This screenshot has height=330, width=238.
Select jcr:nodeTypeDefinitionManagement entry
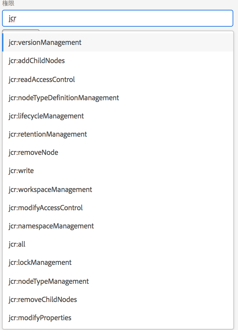click(x=64, y=98)
